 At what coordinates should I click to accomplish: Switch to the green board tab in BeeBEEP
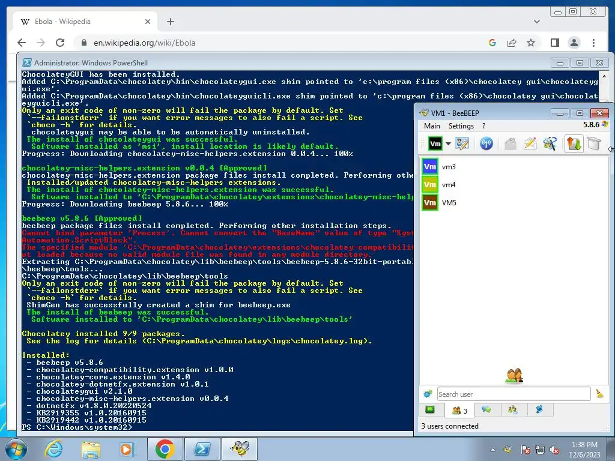tap(430, 410)
